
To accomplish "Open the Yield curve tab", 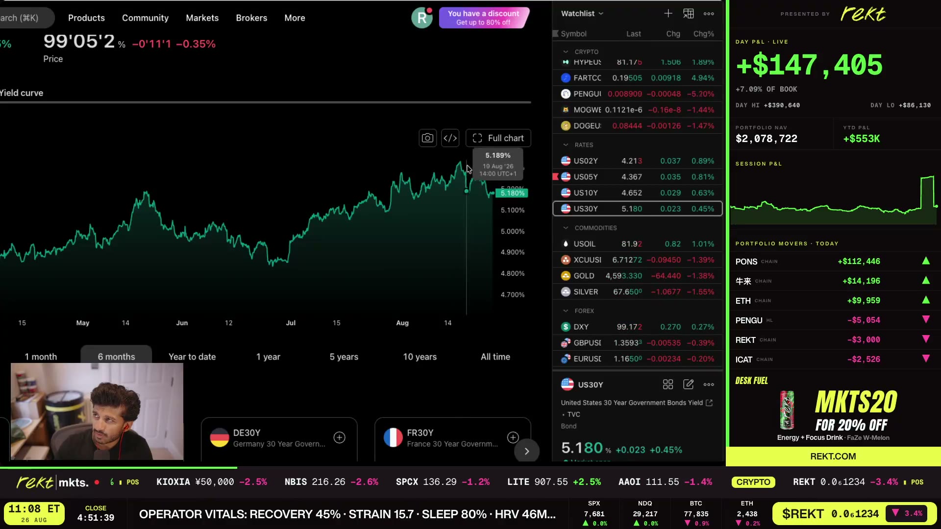I will coord(22,93).
